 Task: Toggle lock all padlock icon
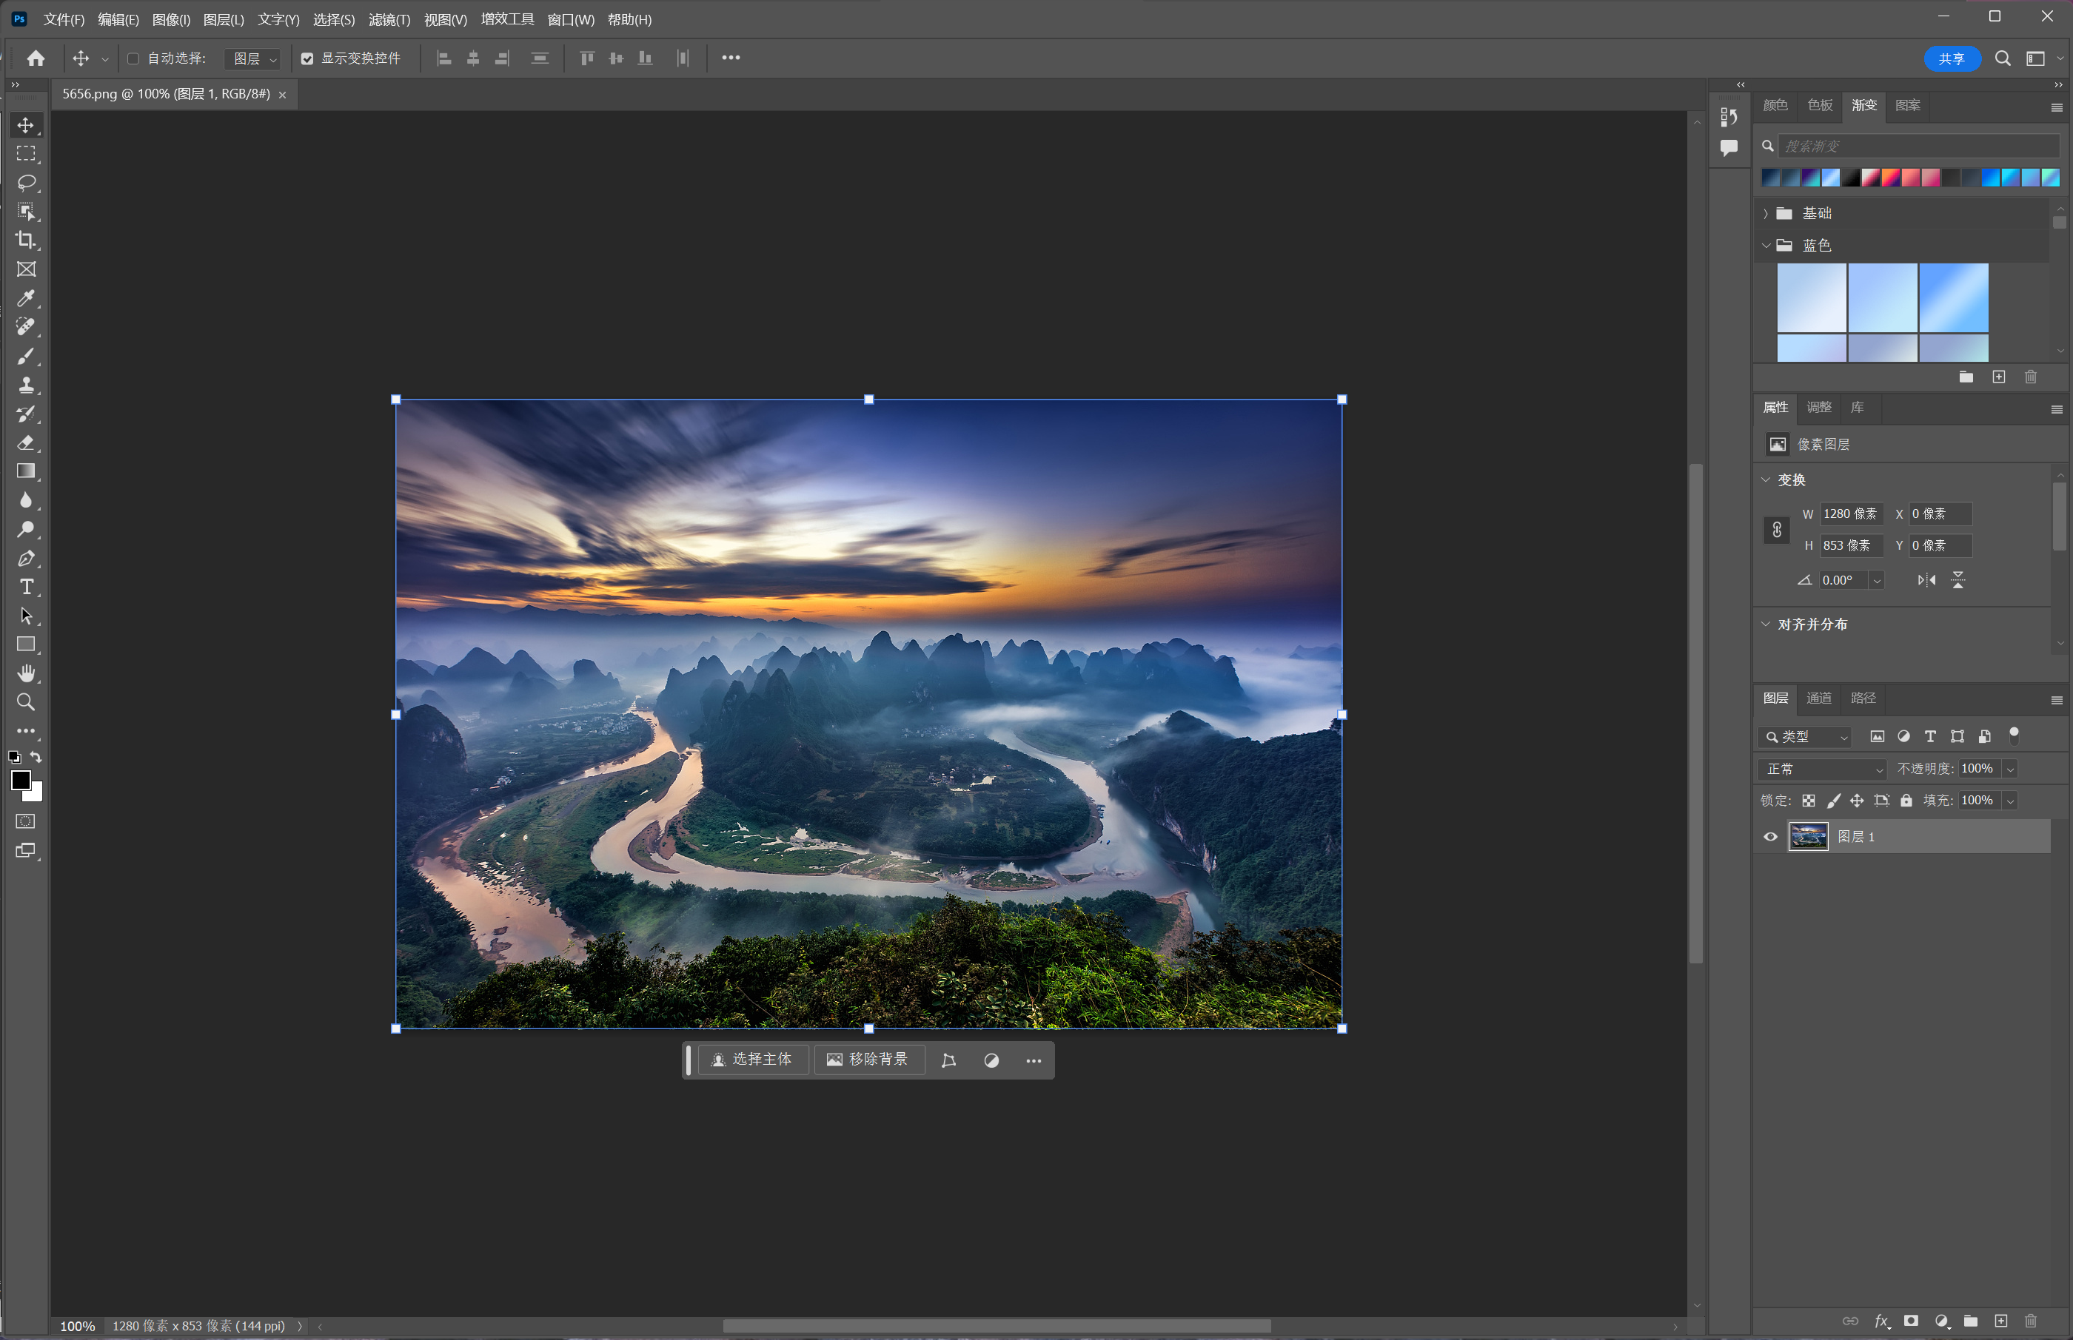pos(1906,801)
